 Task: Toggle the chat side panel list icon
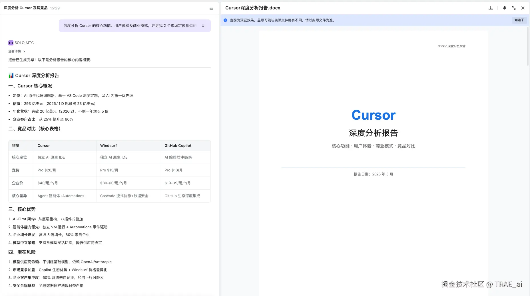coord(211,8)
